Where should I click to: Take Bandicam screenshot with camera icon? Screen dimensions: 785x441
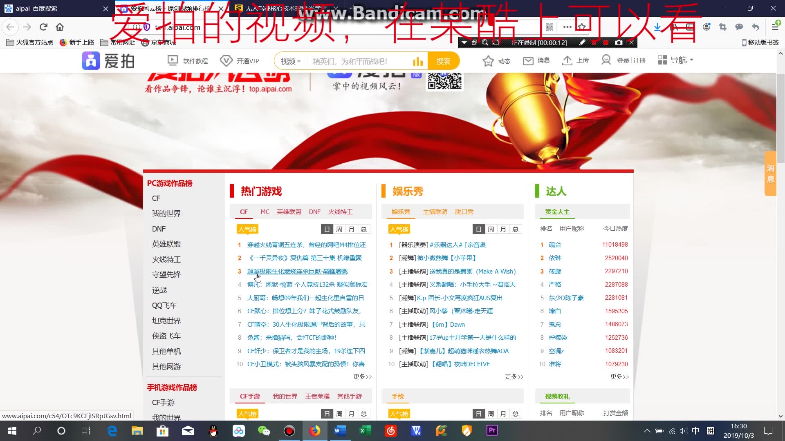[x=619, y=42]
